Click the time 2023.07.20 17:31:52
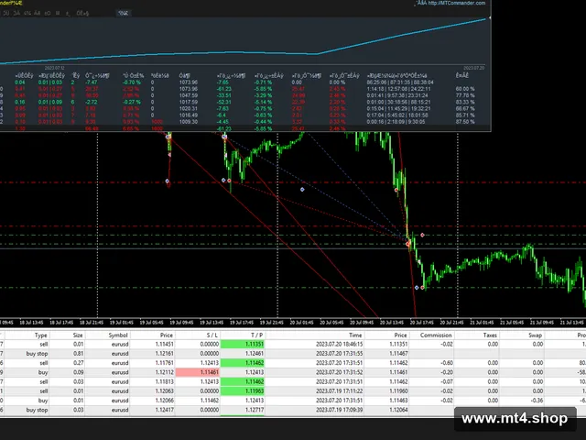The height and width of the screenshot is (440, 586). click(339, 372)
